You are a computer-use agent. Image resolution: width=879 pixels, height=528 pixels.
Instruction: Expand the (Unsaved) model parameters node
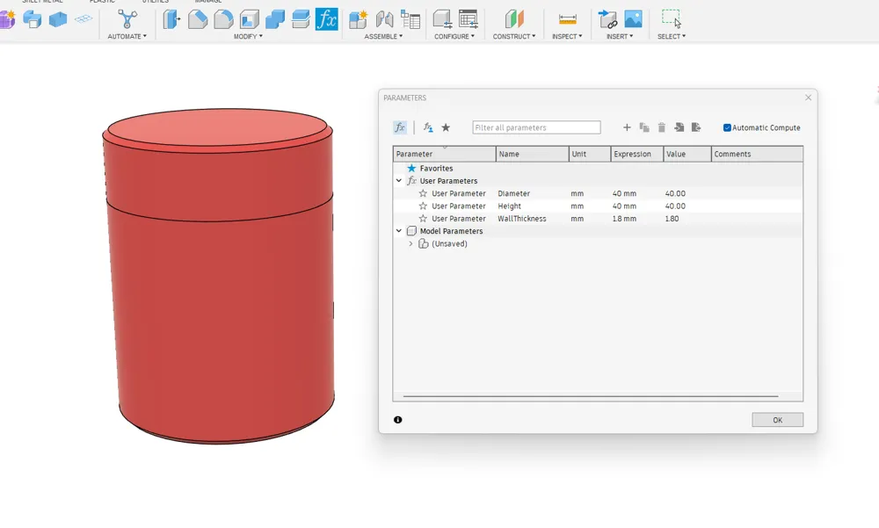410,243
